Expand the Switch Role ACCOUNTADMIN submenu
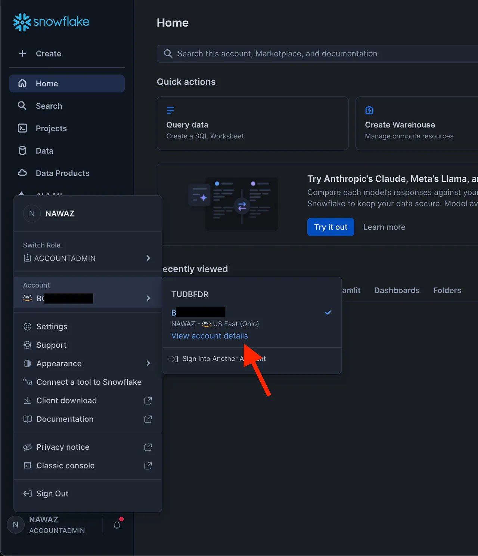 pyautogui.click(x=88, y=258)
